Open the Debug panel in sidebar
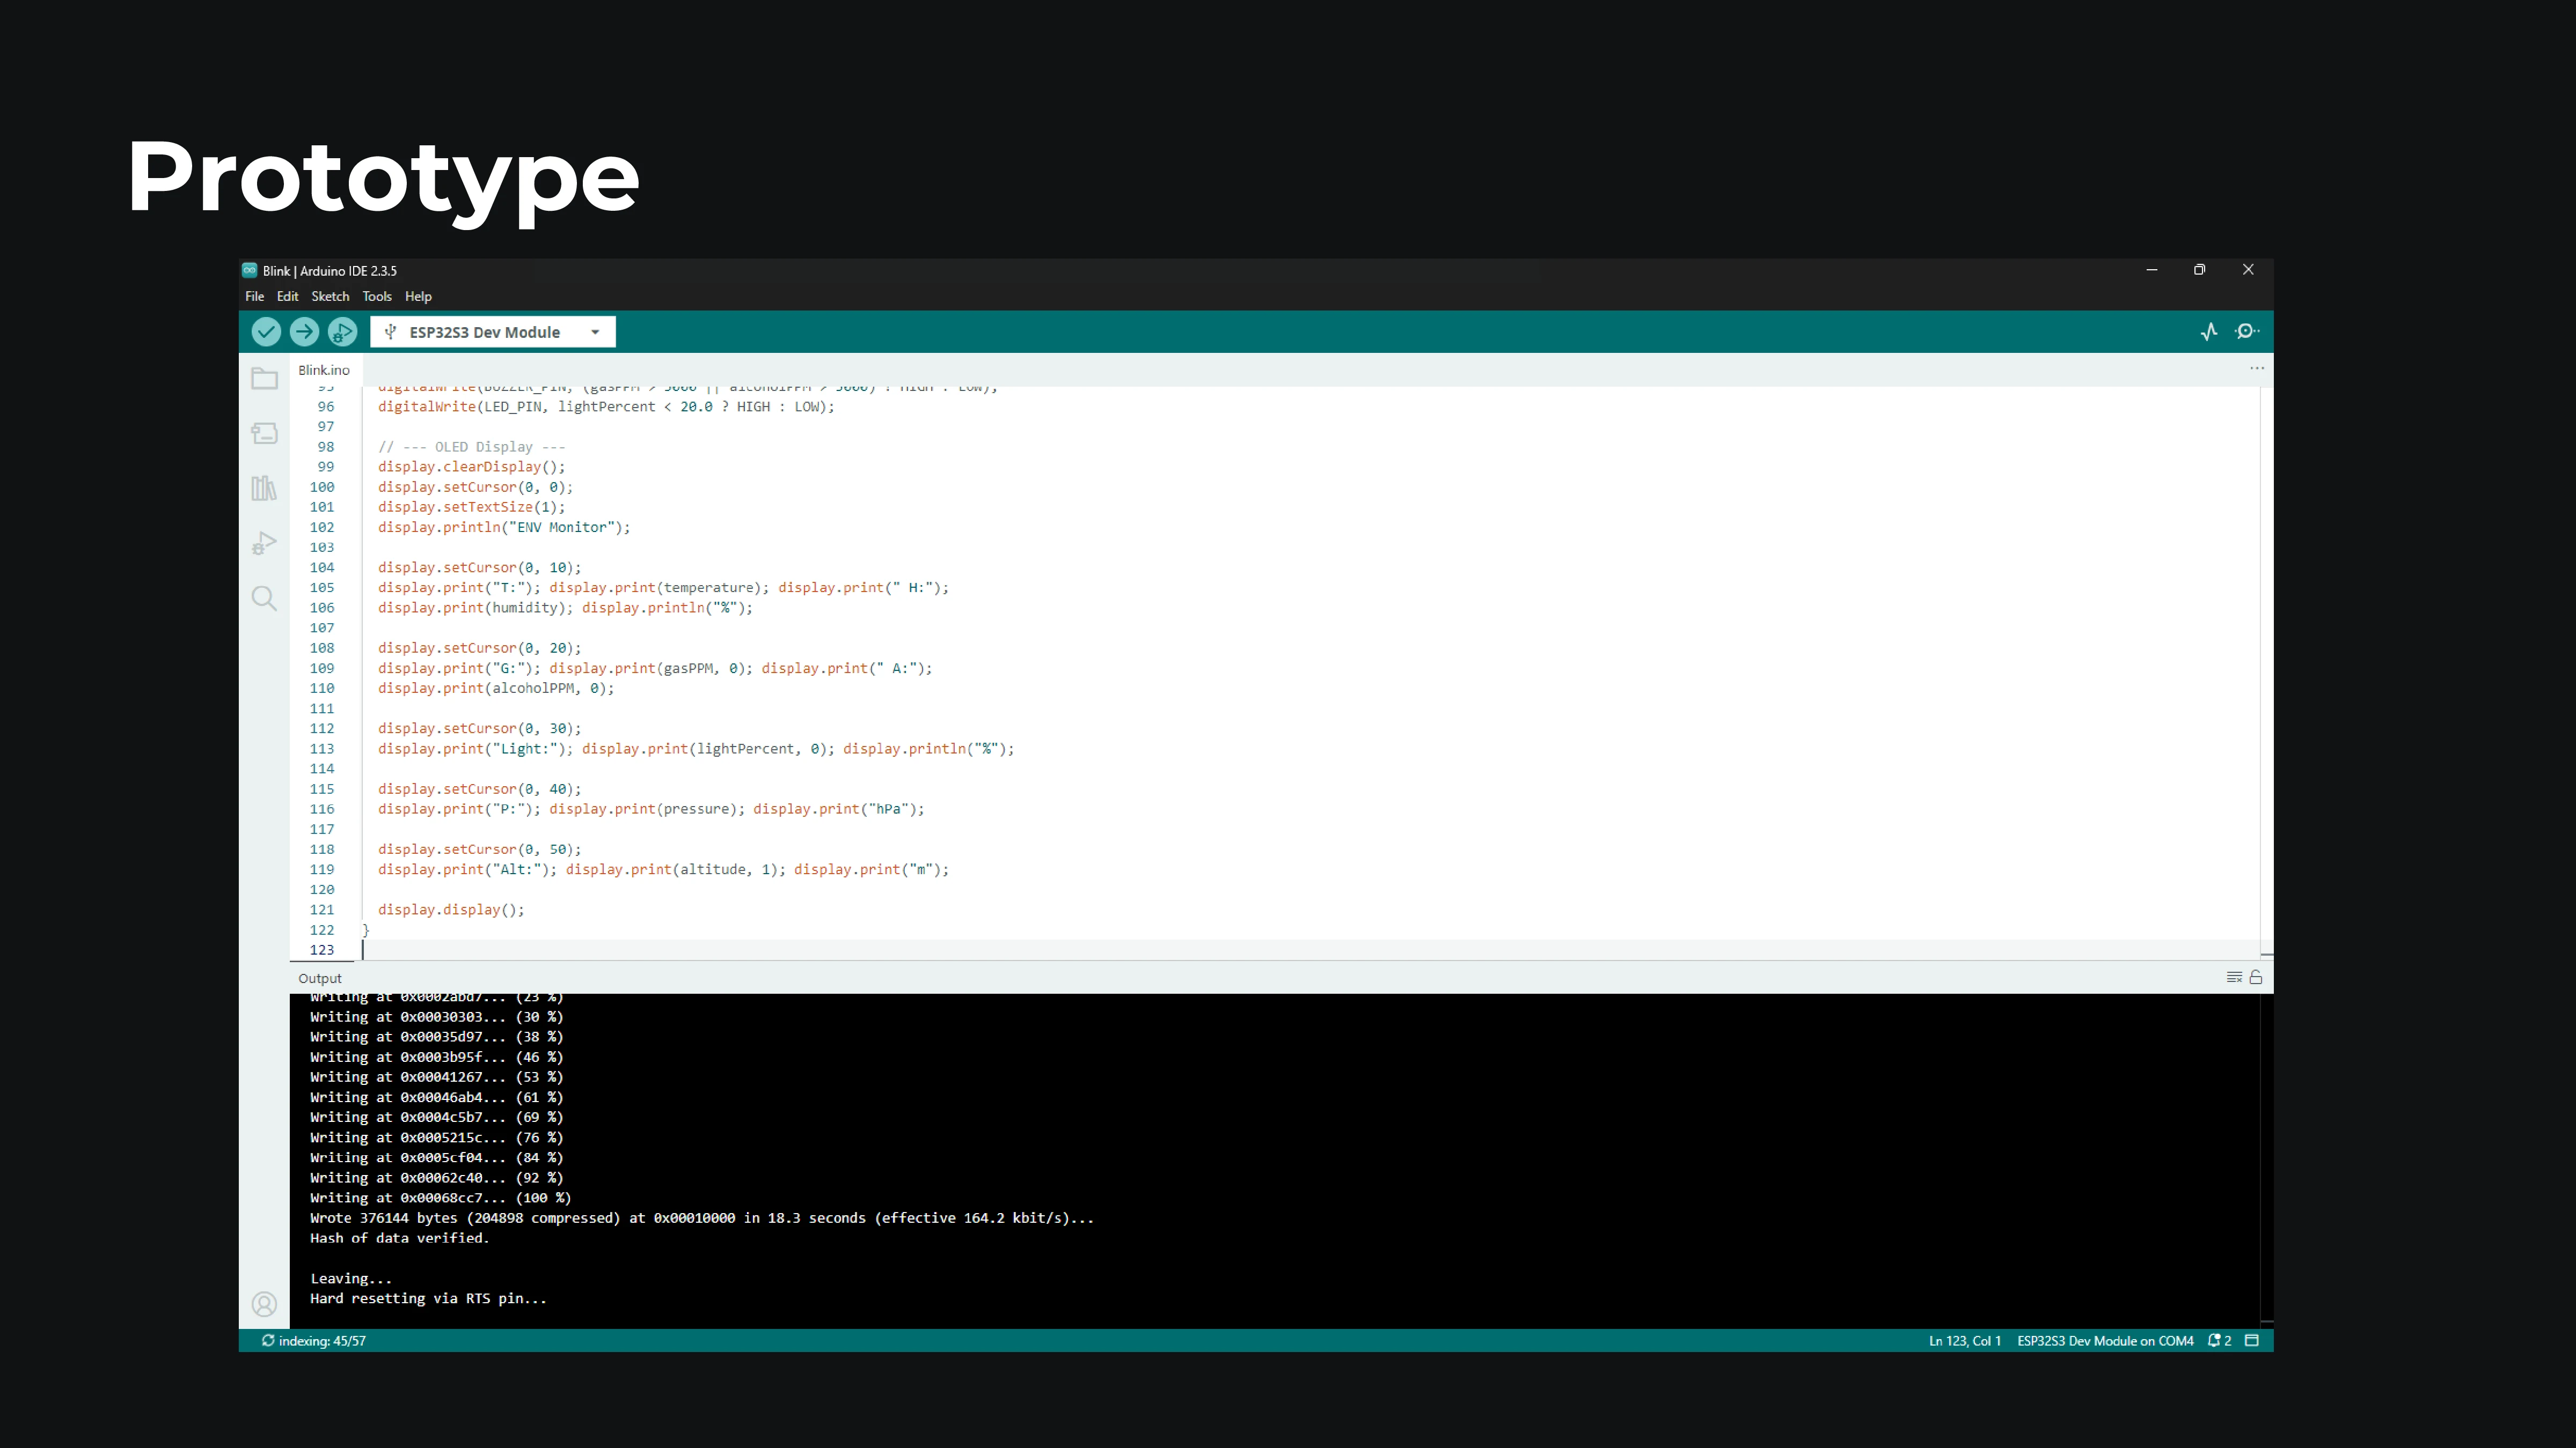 264,544
